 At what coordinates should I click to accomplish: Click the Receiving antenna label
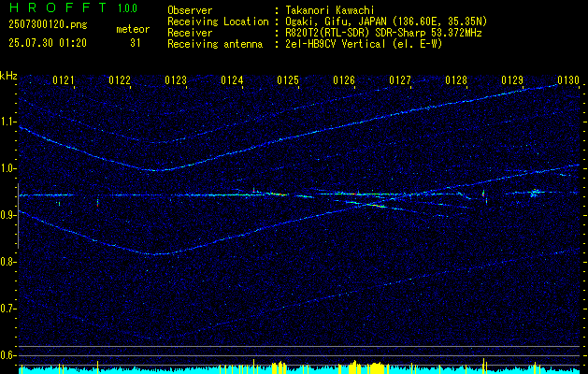pos(215,44)
